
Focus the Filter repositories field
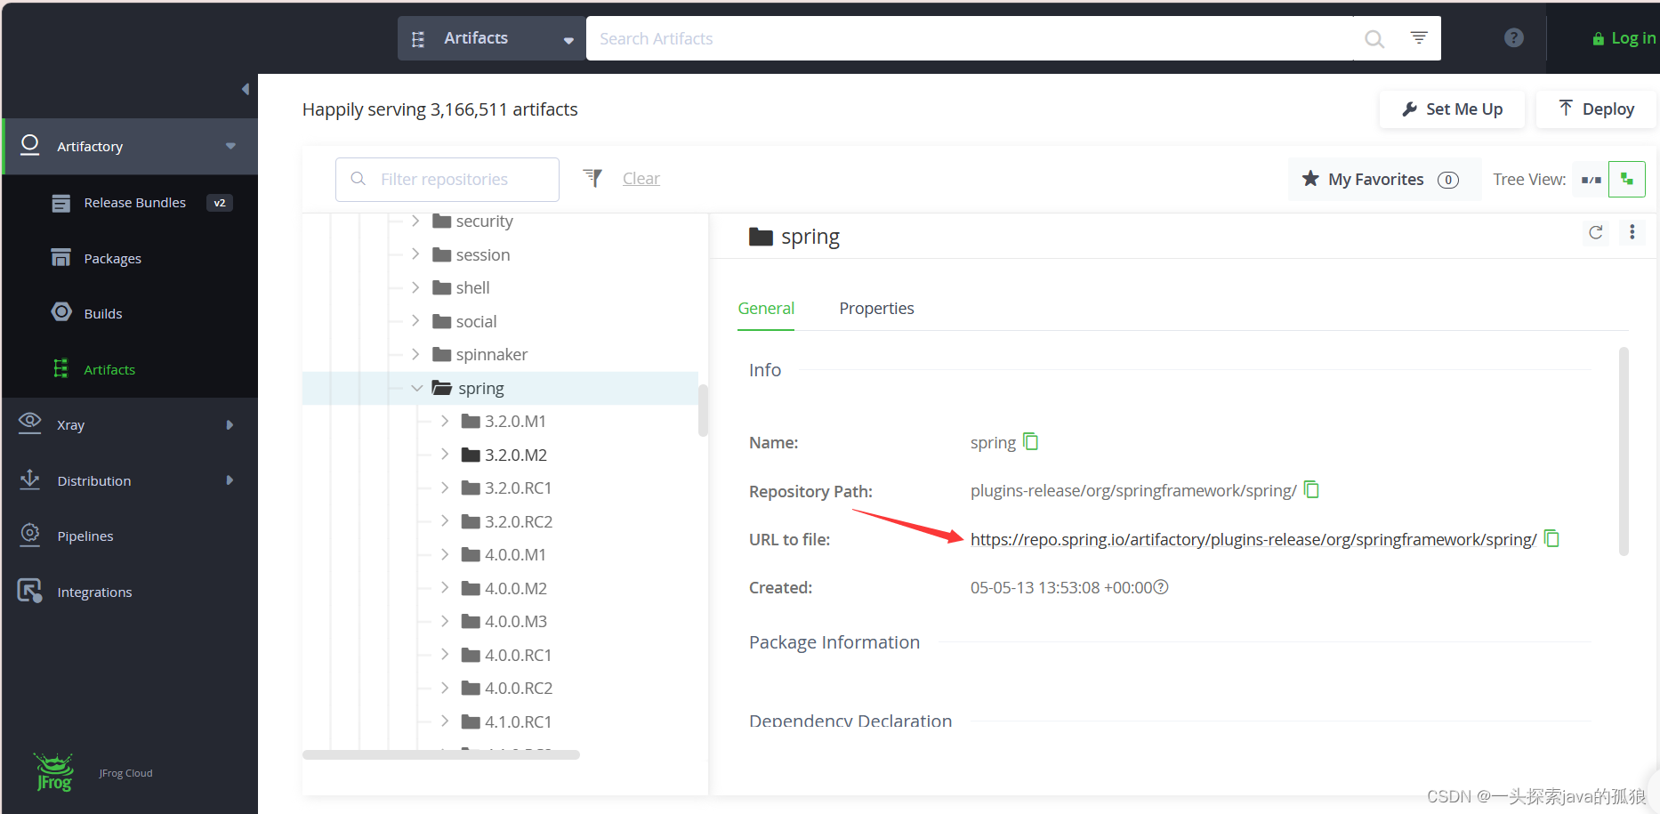(x=447, y=180)
